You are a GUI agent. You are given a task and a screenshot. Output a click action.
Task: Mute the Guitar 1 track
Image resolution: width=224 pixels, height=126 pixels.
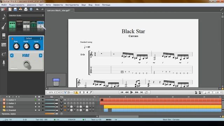39,100
